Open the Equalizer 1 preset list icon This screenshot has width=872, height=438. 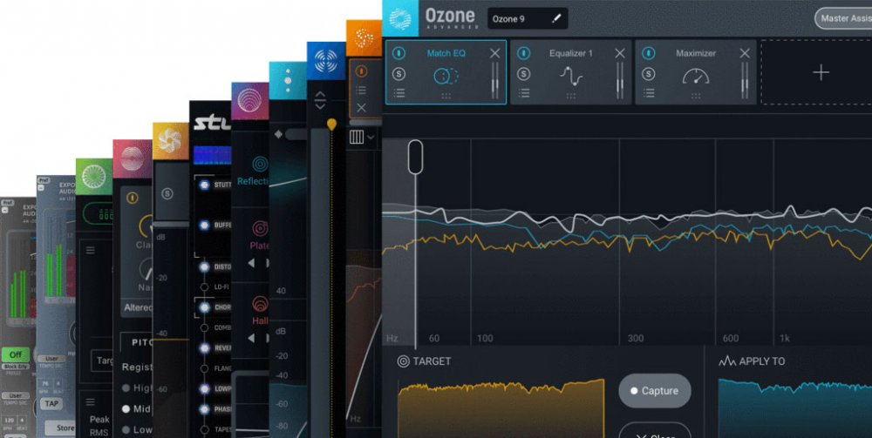(524, 93)
